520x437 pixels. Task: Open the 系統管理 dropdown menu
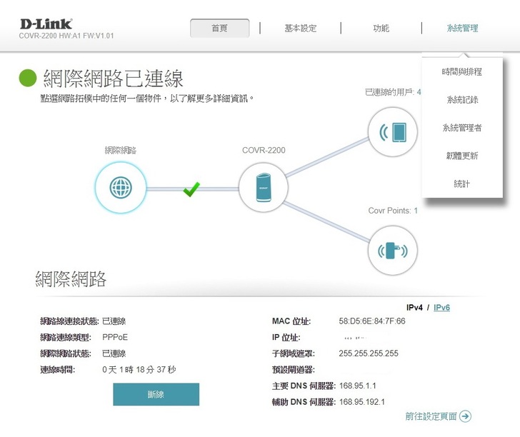[462, 29]
